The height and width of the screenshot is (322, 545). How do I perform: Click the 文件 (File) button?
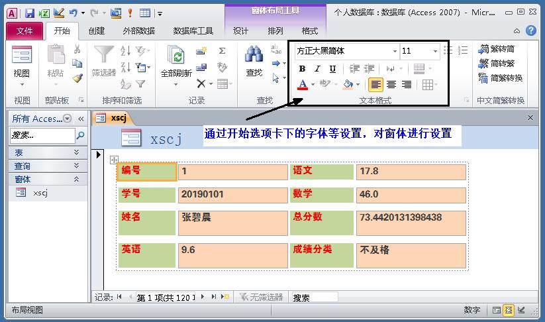25,30
